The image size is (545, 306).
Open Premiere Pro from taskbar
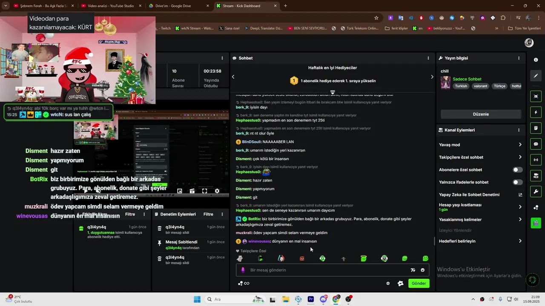(311, 299)
